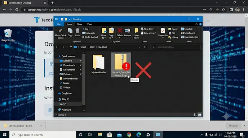The image size is (248, 138).
Task: Click Show all in downloads bar
Action: pos(233,125)
